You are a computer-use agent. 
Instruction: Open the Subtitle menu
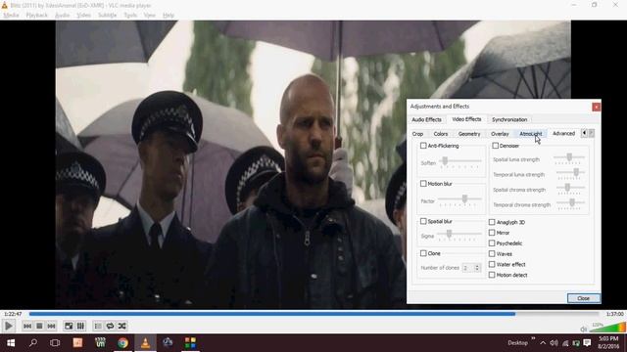click(x=108, y=16)
